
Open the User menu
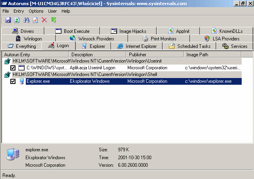(52, 11)
